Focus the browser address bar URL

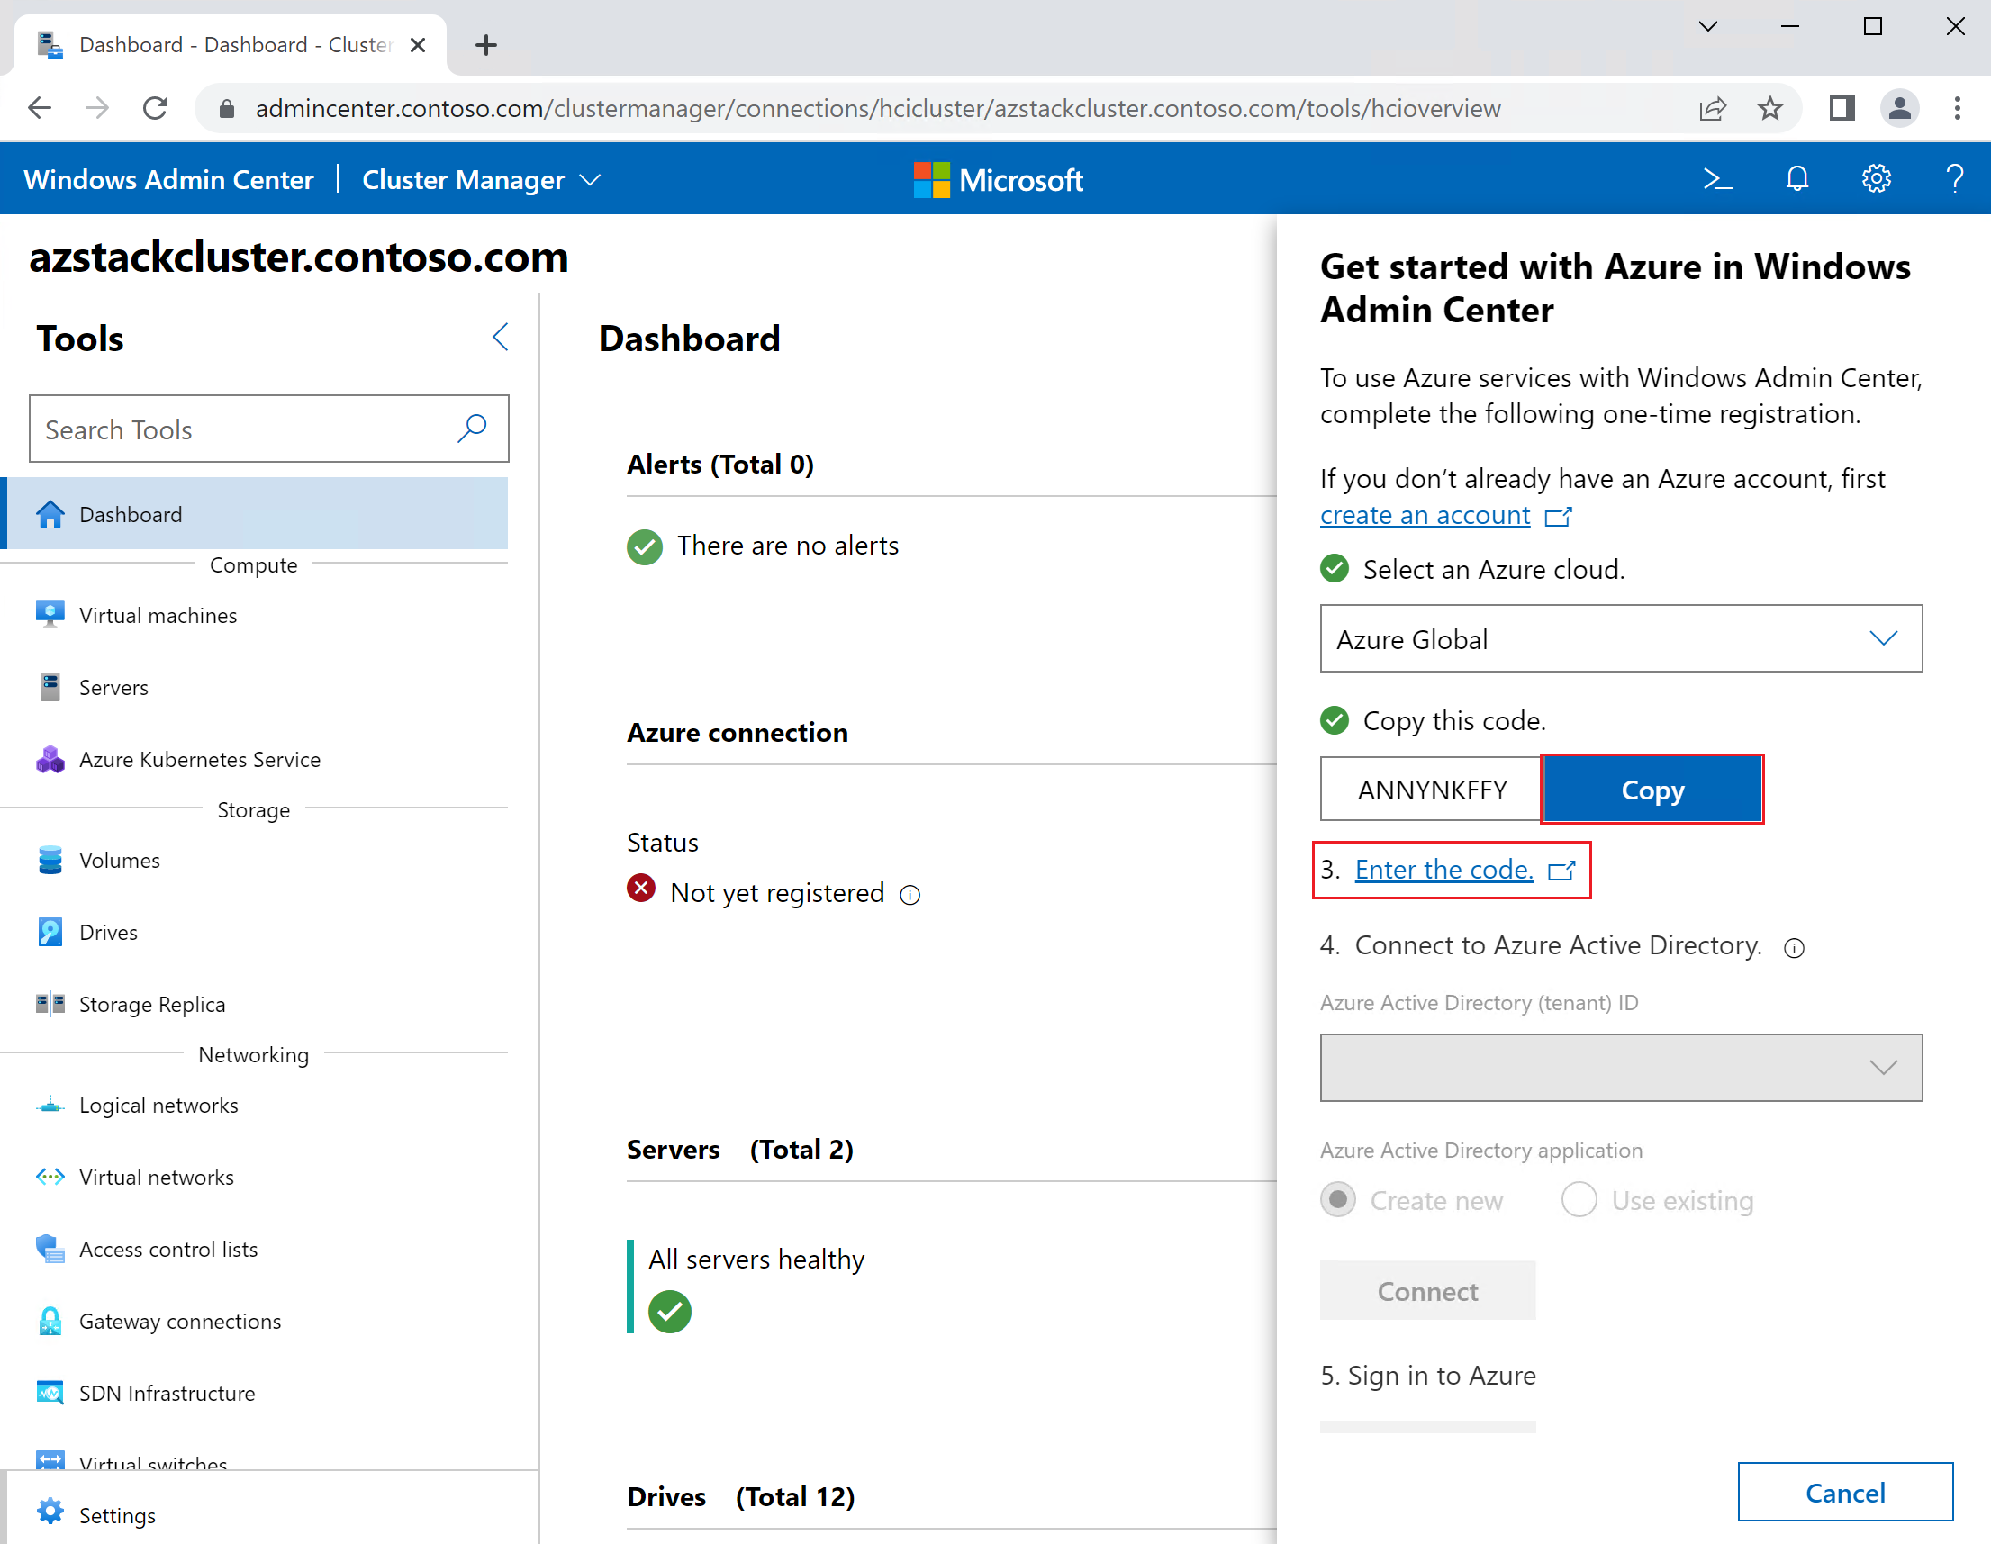[x=877, y=108]
